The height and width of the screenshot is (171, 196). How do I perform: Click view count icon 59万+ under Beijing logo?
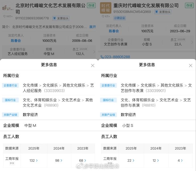4,16
